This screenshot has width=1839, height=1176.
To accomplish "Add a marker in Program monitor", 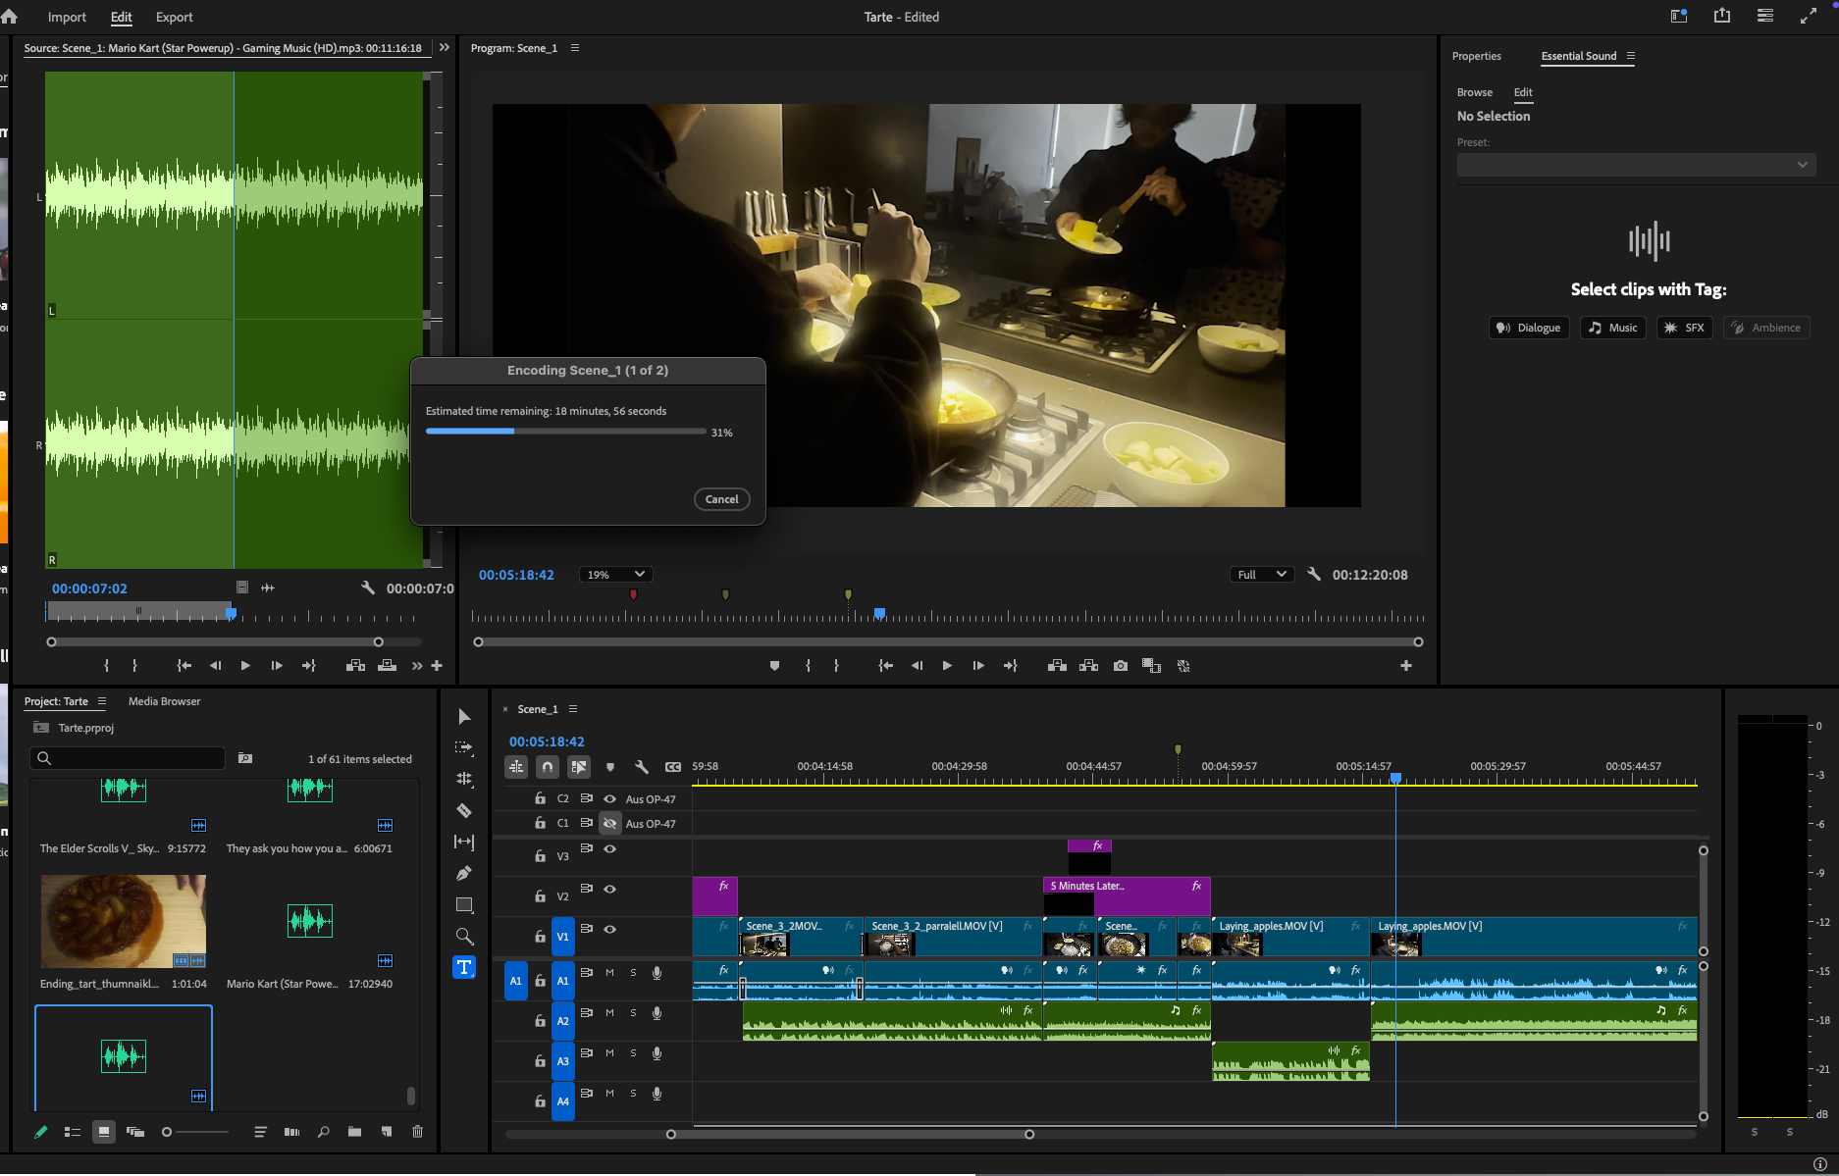I will point(774,666).
